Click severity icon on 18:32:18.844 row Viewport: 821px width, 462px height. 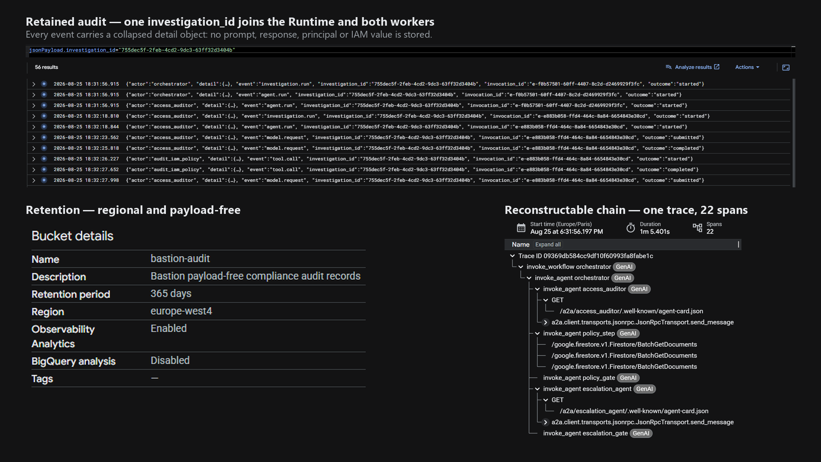tap(44, 127)
